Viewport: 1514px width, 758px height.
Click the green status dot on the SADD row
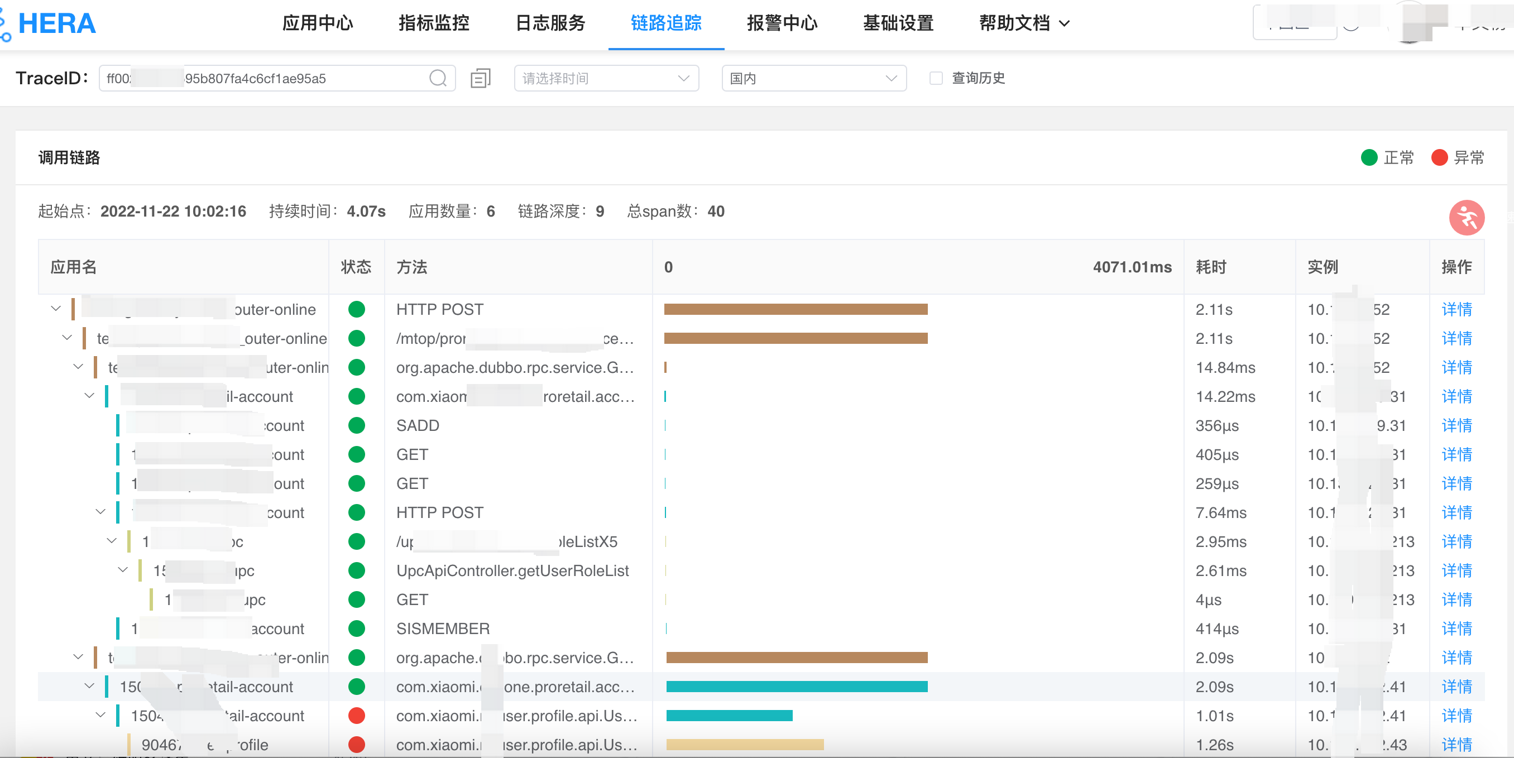[x=356, y=425]
